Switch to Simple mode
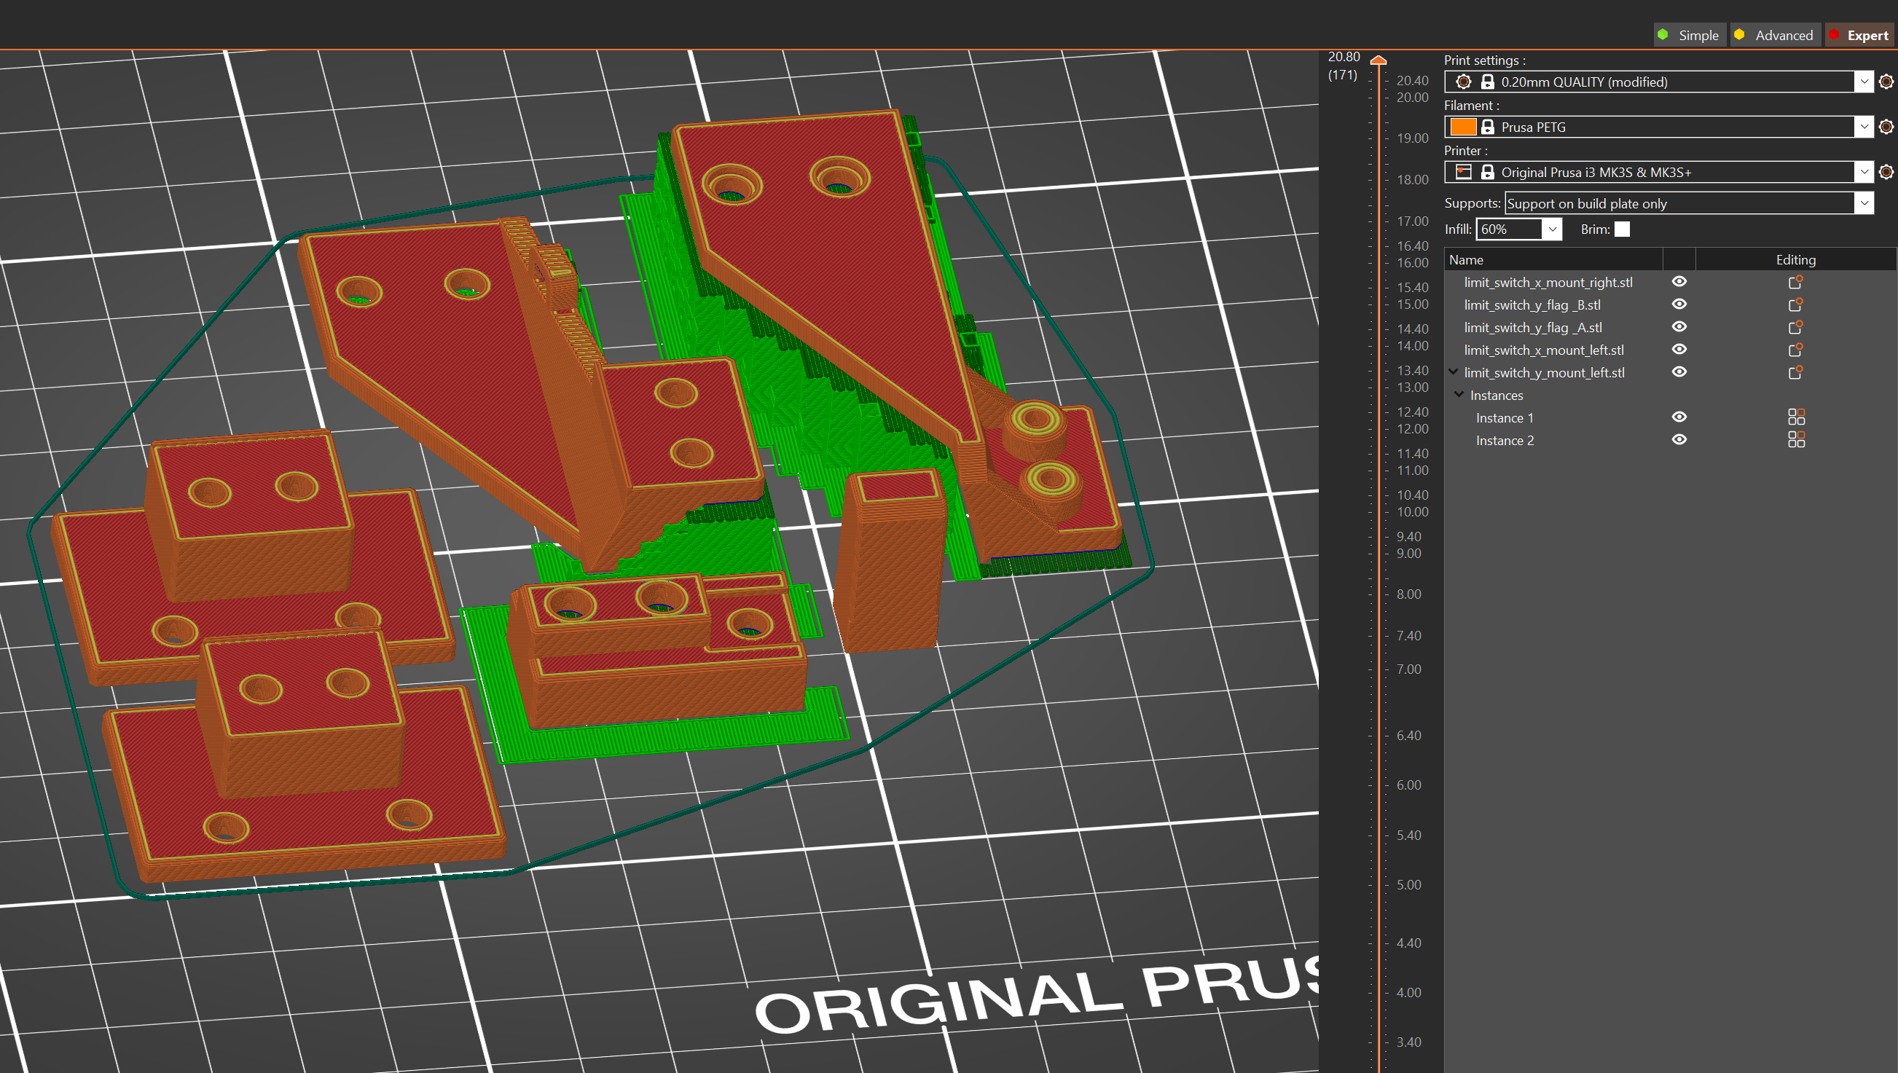1898x1073 pixels. pos(1690,36)
